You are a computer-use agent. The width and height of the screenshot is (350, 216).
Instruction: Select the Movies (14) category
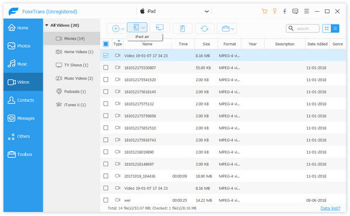(x=72, y=39)
